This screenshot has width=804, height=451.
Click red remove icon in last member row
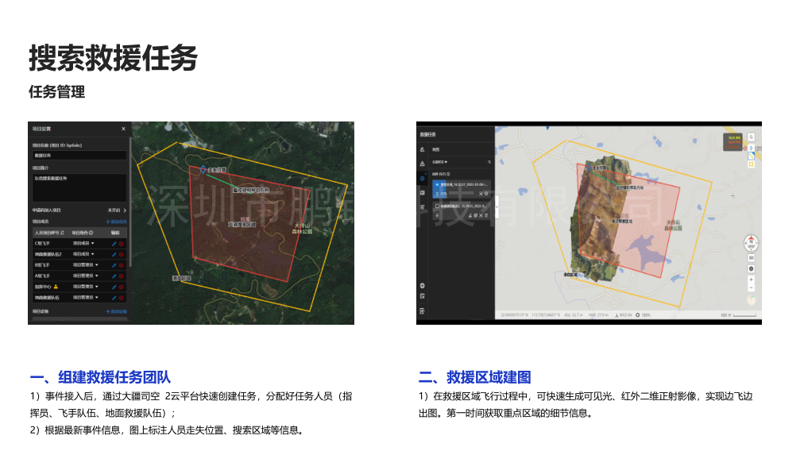122,297
